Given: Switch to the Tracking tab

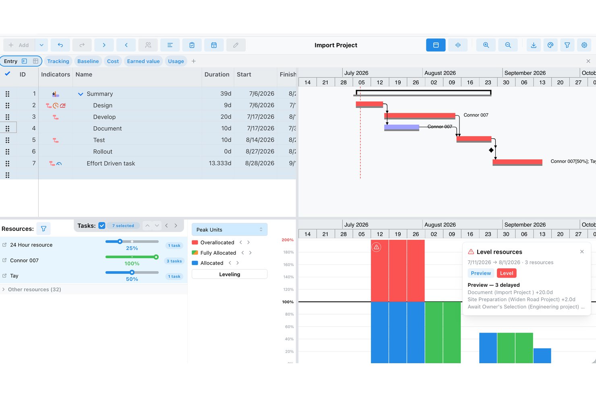Looking at the screenshot, I should 58,61.
